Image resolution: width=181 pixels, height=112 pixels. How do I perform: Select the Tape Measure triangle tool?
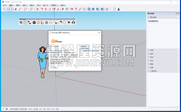(58, 9)
